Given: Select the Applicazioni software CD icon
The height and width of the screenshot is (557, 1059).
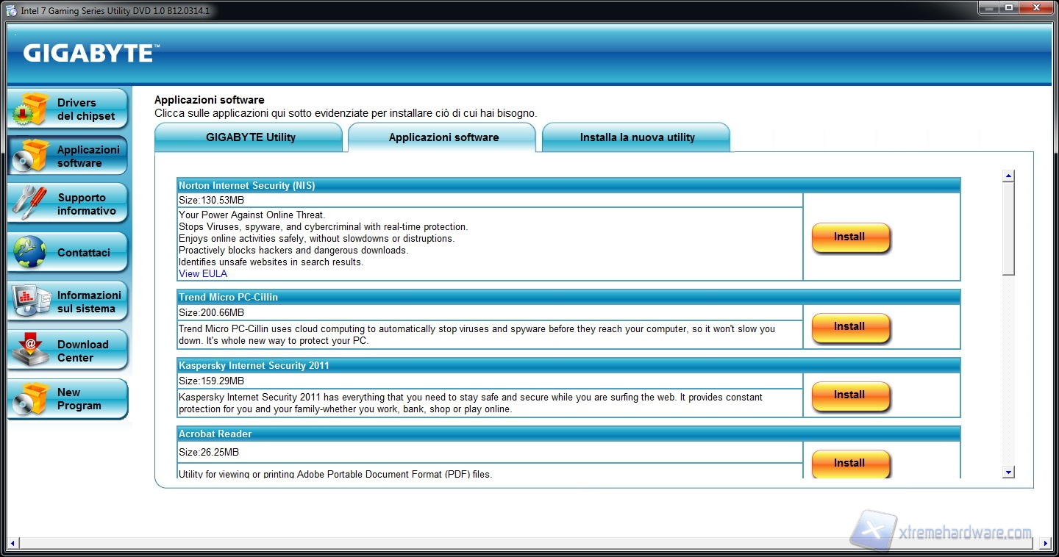Looking at the screenshot, I should pyautogui.click(x=30, y=156).
